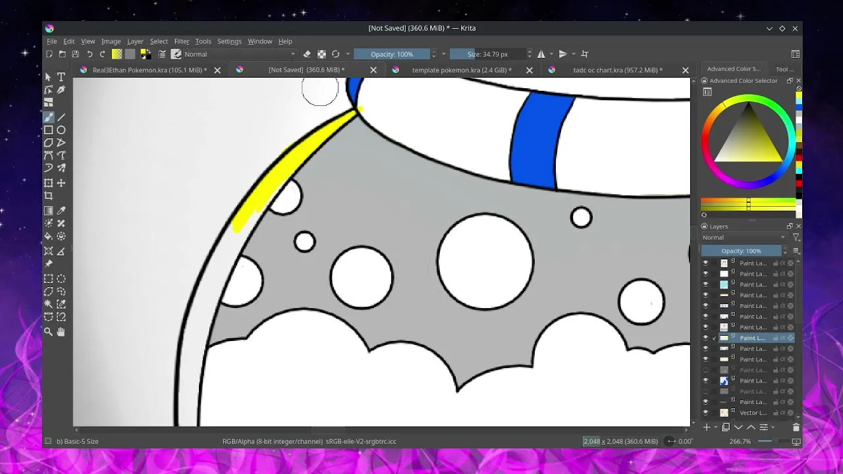Toggle Preserve Alpha in the toolbar

click(x=321, y=54)
